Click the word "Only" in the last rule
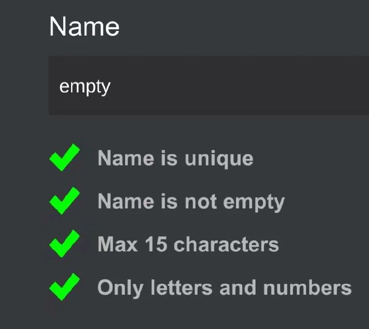The width and height of the screenshot is (369, 329). (x=118, y=288)
